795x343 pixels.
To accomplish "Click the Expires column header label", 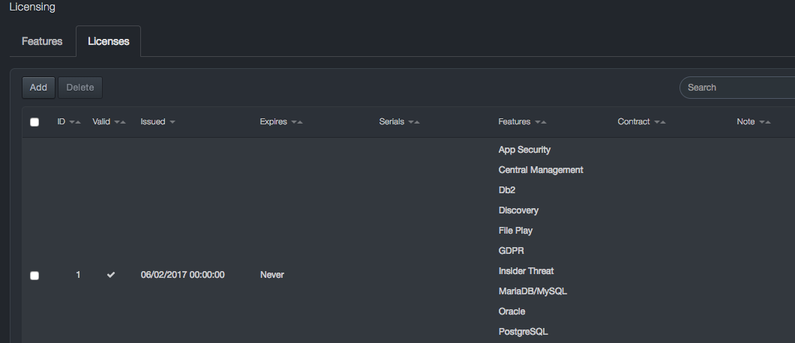I will point(273,122).
